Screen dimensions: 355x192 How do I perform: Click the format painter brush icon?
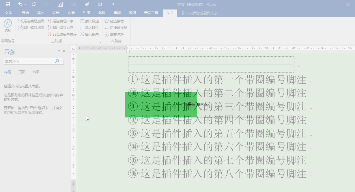(87, 4)
